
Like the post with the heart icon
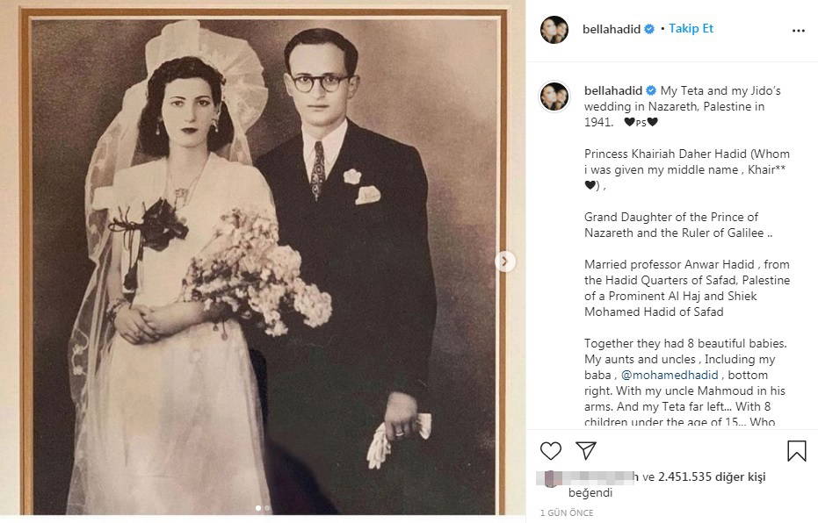[x=550, y=450]
